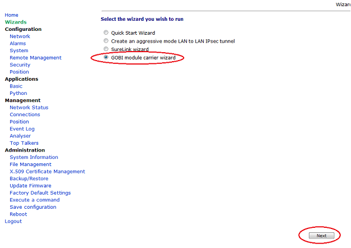The height and width of the screenshot is (248, 351).
Task: Open Factory Default Settings
Action: pyautogui.click(x=40, y=193)
